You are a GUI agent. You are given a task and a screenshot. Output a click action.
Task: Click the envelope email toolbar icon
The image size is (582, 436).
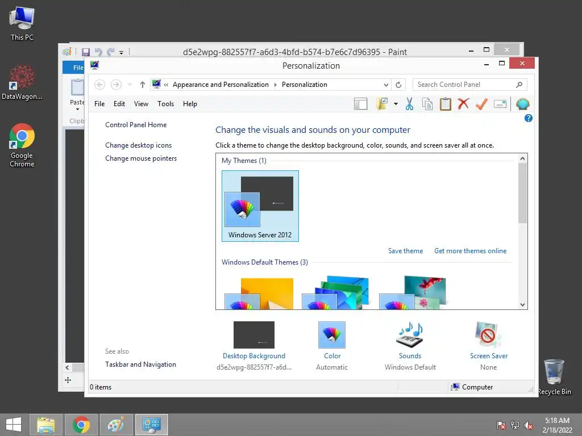tap(500, 104)
